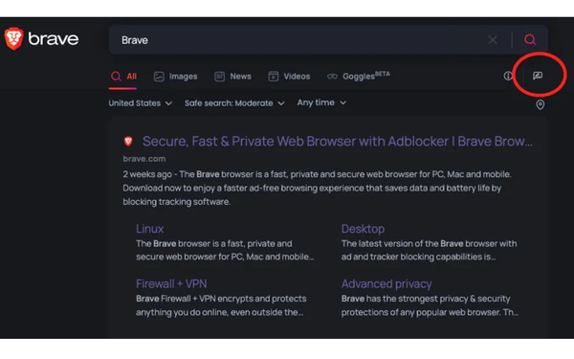Switch to the Images tab
The width and height of the screenshot is (574, 359).
[x=176, y=77]
